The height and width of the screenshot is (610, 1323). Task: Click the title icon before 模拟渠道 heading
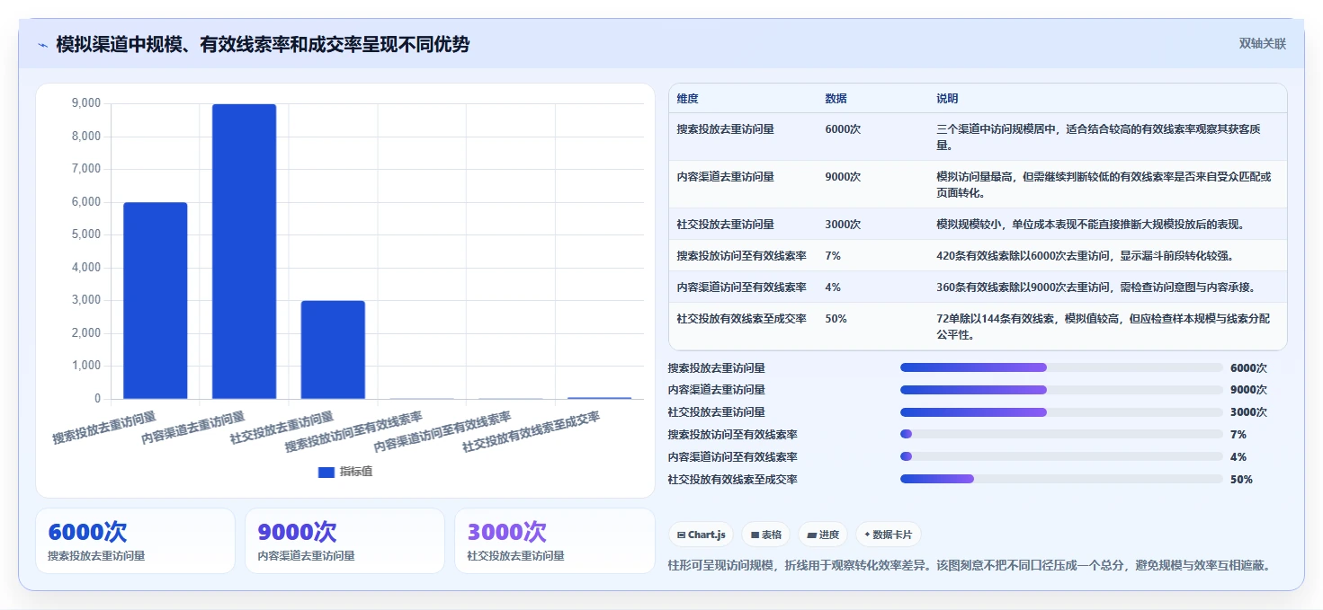pyautogui.click(x=43, y=45)
